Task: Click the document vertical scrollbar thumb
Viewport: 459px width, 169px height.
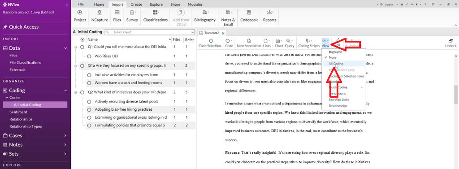Action: coord(456,95)
